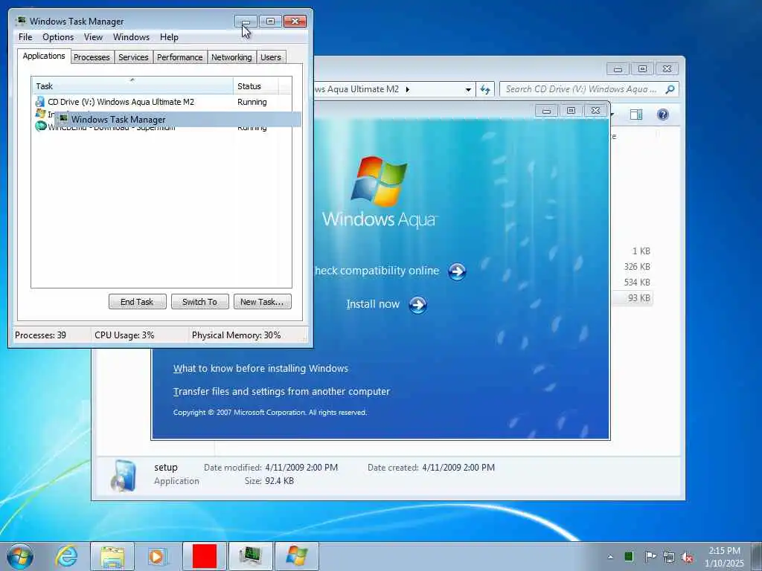
Task: Open File menu in Task Manager
Action: point(25,37)
